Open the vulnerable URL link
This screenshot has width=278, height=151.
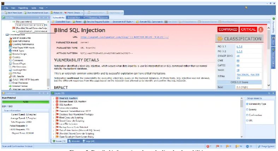(x=124, y=37)
